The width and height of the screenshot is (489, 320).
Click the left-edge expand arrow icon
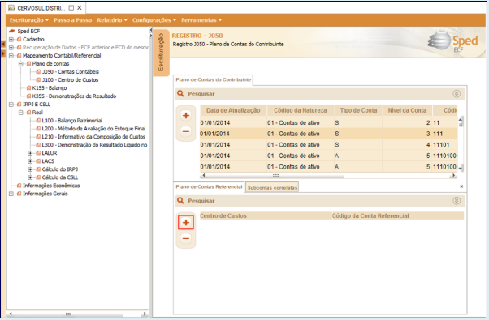tap(3, 53)
